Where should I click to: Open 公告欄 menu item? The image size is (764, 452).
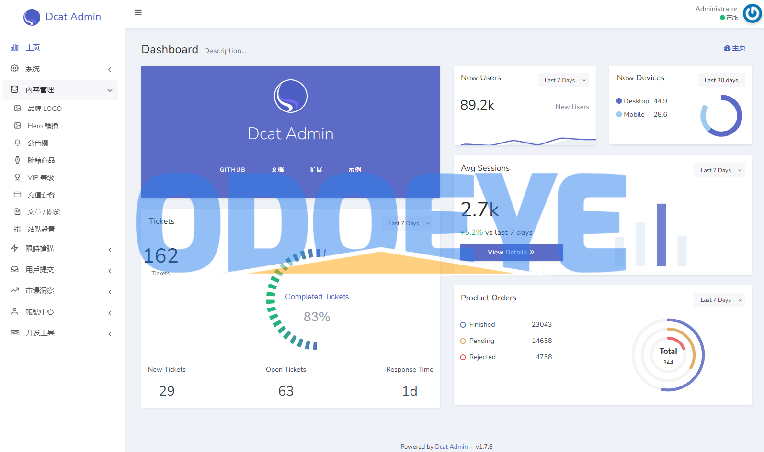pos(60,143)
